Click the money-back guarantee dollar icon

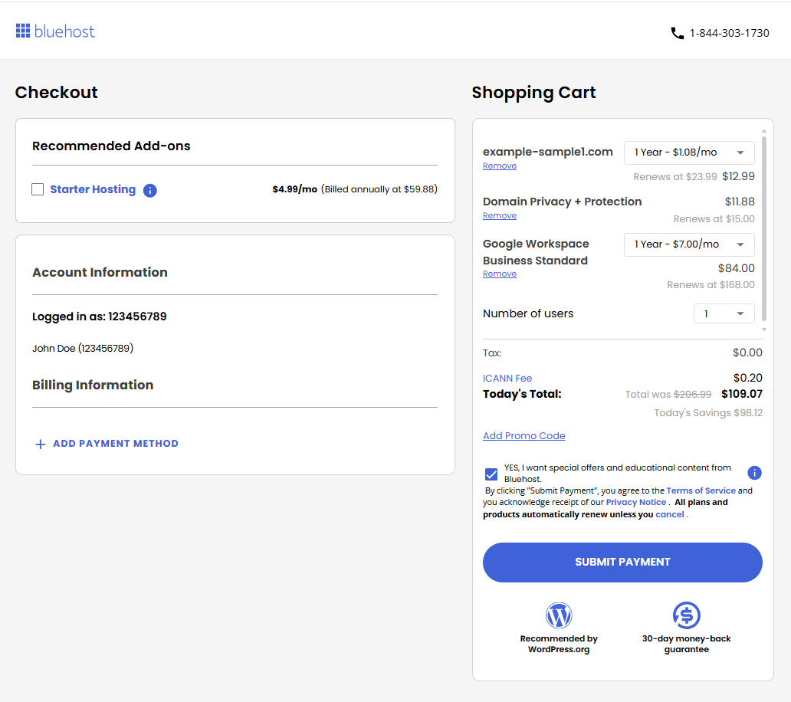pos(686,615)
